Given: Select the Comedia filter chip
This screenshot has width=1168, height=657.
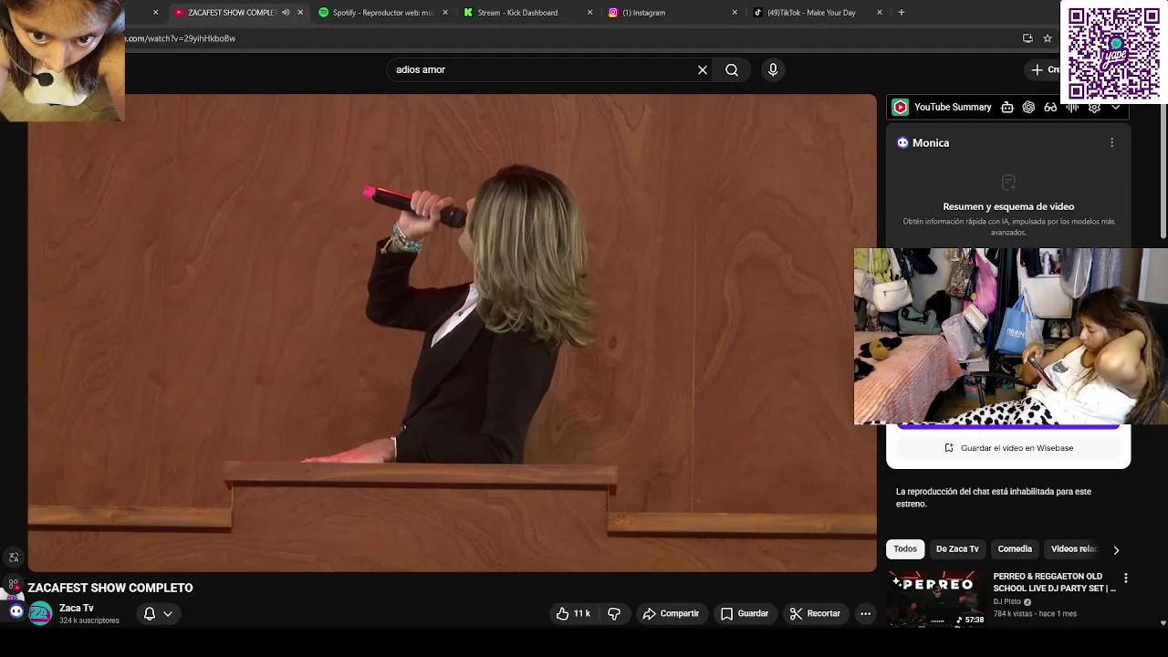Looking at the screenshot, I should click(x=1015, y=548).
